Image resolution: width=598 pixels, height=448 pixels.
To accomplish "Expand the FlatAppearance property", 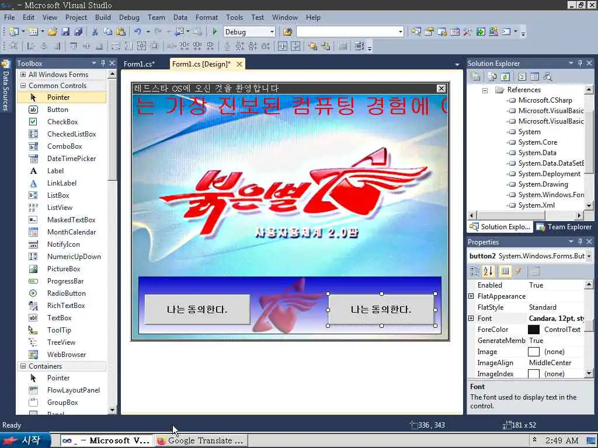I will pos(471,296).
